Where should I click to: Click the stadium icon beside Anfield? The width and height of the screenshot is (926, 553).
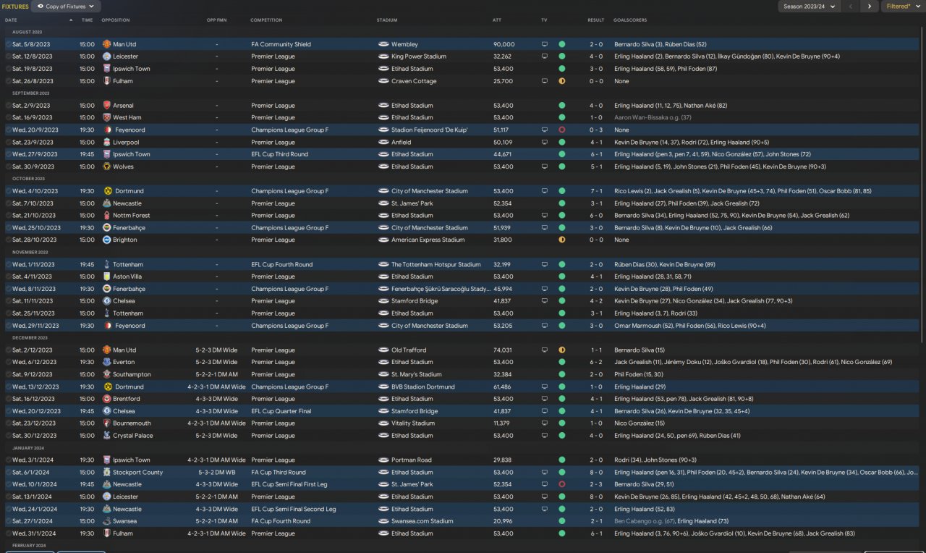point(383,142)
